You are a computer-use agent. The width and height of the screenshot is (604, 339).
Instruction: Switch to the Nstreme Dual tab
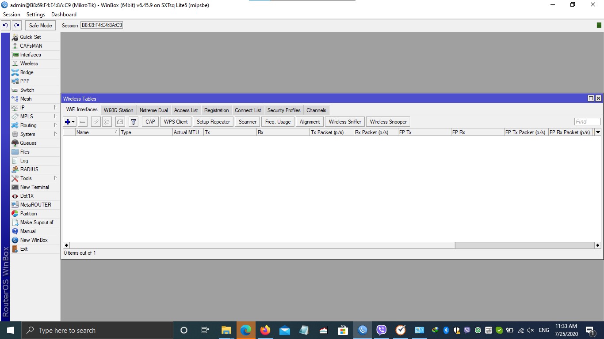point(154,110)
